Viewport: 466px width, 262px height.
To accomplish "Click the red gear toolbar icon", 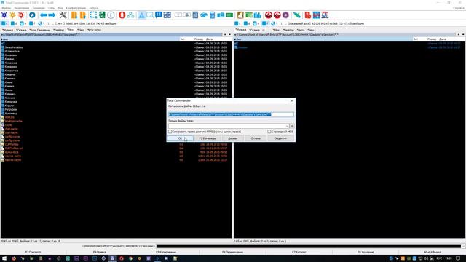I will pos(21,15).
